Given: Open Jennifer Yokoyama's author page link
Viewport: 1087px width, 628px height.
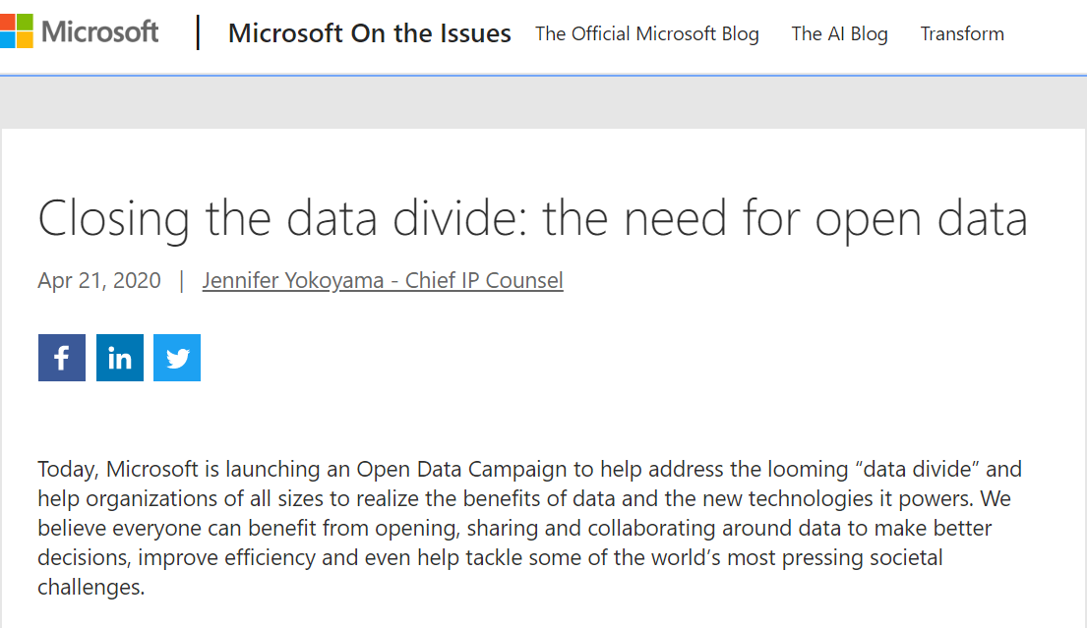Looking at the screenshot, I should coord(383,280).
